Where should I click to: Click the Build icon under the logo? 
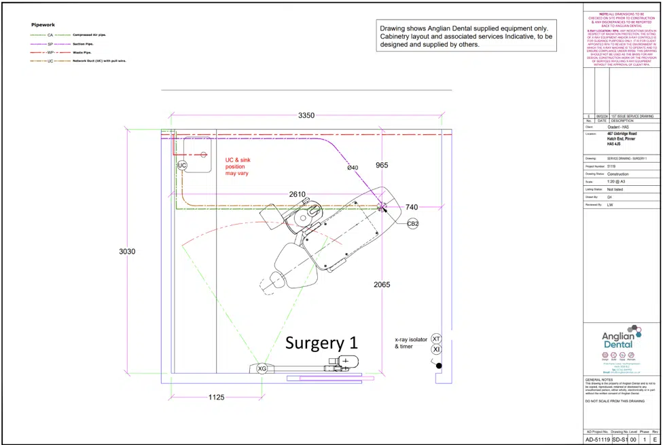pos(614,353)
